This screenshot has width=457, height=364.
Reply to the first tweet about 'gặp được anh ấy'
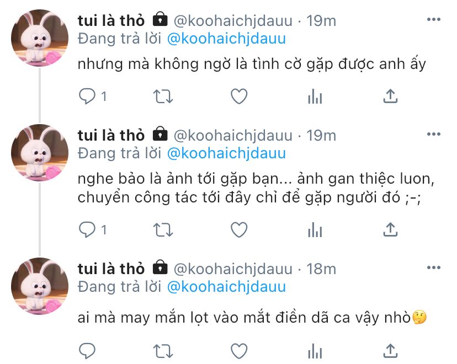87,97
